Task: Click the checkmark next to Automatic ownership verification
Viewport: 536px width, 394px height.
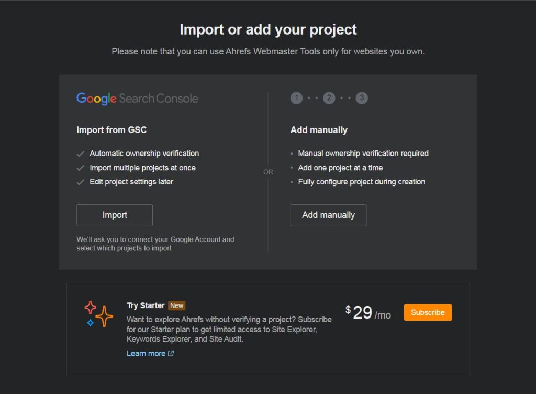Action: pos(81,154)
